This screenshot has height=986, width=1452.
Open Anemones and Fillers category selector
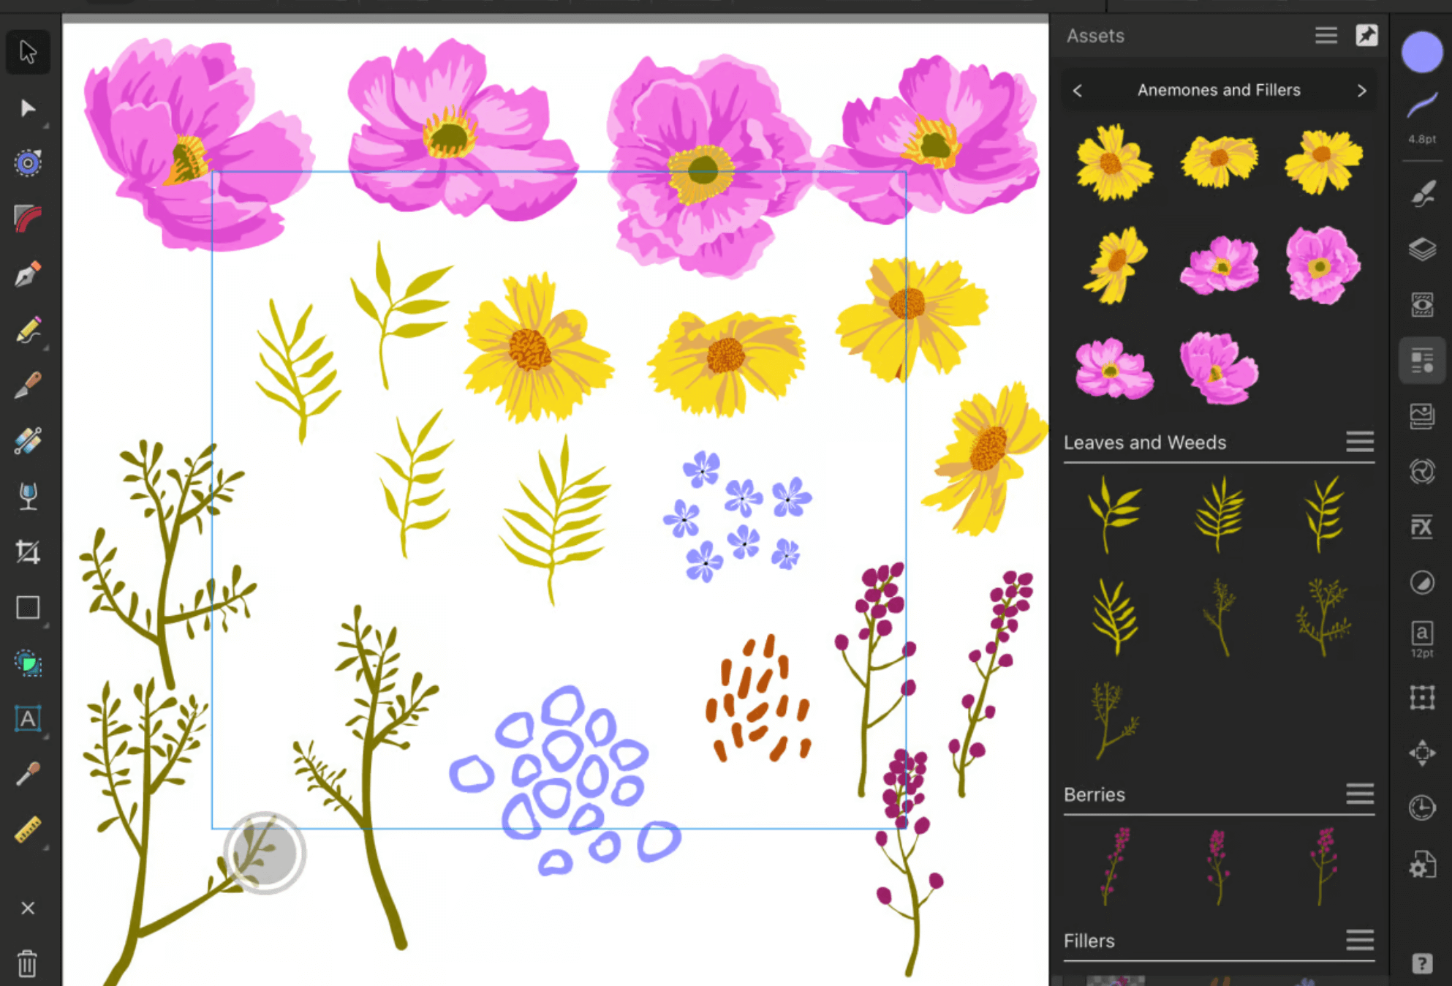1219,90
